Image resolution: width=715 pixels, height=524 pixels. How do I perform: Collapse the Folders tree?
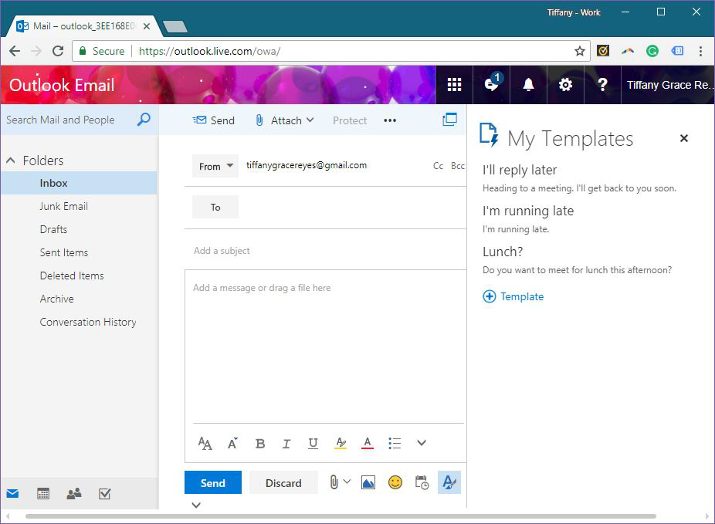(11, 161)
